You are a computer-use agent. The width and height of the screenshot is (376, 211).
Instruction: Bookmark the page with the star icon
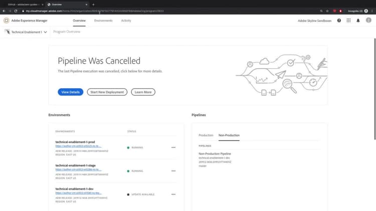327,11
